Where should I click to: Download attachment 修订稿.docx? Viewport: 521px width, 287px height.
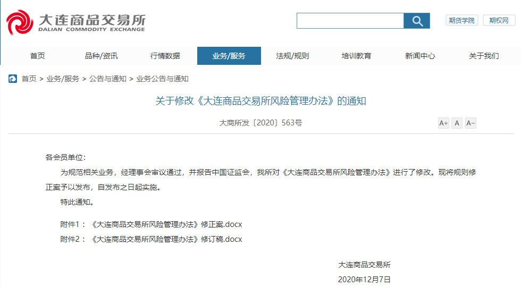(166, 239)
